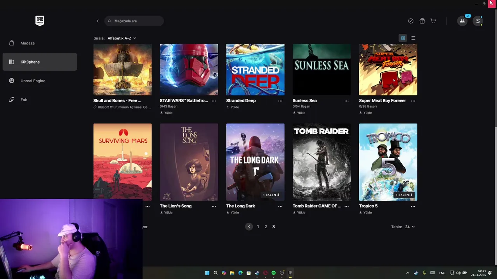Select the Sunless Sea title text
Viewport: 497px width, 279px height.
(x=305, y=101)
